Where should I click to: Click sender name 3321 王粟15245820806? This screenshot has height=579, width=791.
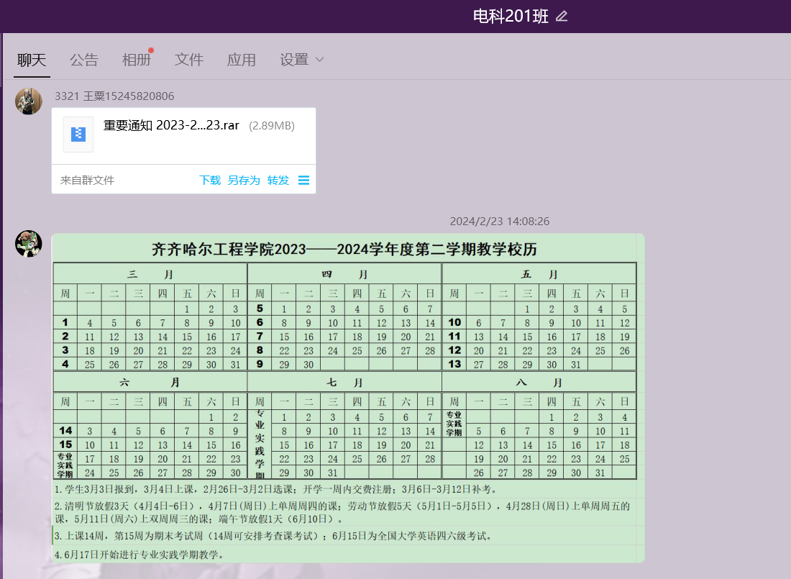point(114,96)
